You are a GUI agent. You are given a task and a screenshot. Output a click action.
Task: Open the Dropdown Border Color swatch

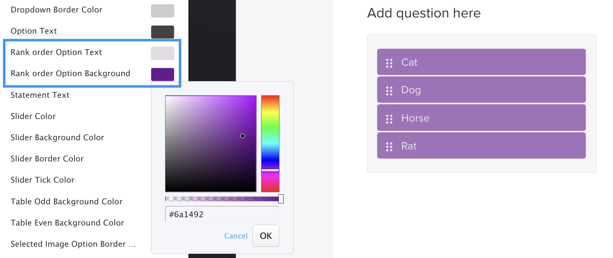pos(162,11)
